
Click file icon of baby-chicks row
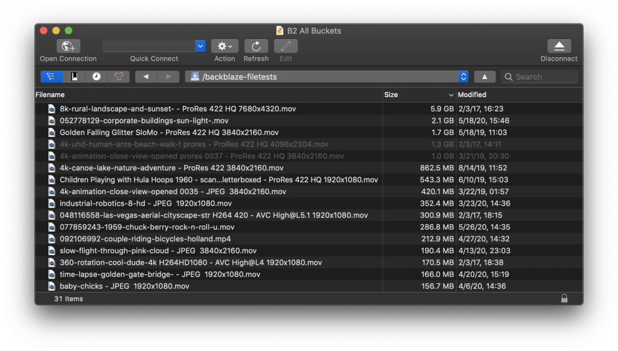coord(52,286)
